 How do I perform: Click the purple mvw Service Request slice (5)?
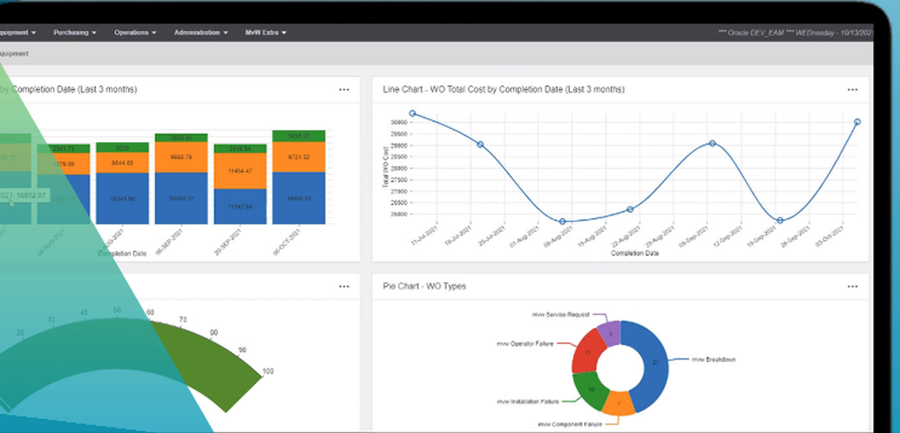tap(610, 333)
